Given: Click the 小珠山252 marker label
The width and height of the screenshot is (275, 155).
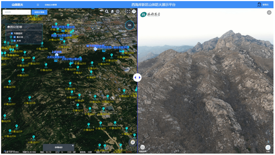Looking at the screenshot, I should point(80,64).
